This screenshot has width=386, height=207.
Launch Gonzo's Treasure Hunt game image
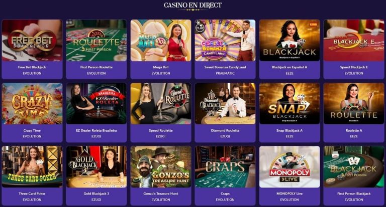point(161,167)
